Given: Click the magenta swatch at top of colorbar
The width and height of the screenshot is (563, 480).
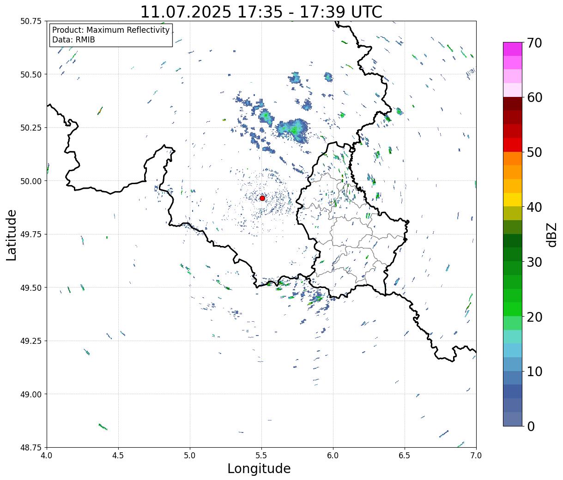Looking at the screenshot, I should click(513, 49).
